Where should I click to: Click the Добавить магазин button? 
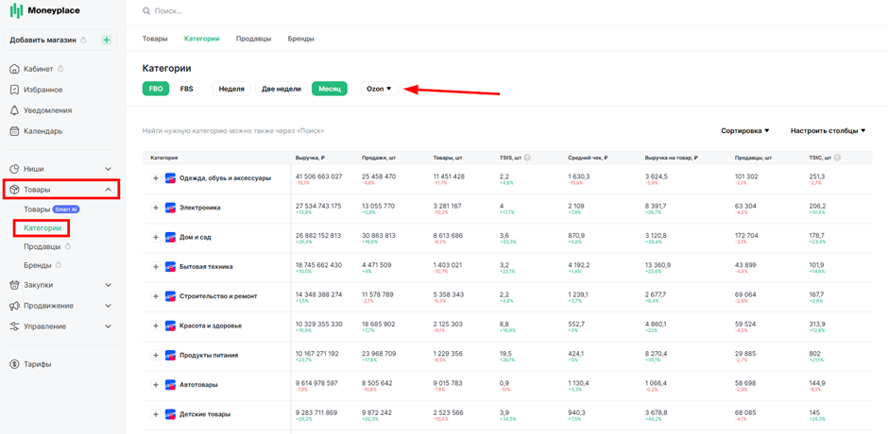tap(61, 41)
